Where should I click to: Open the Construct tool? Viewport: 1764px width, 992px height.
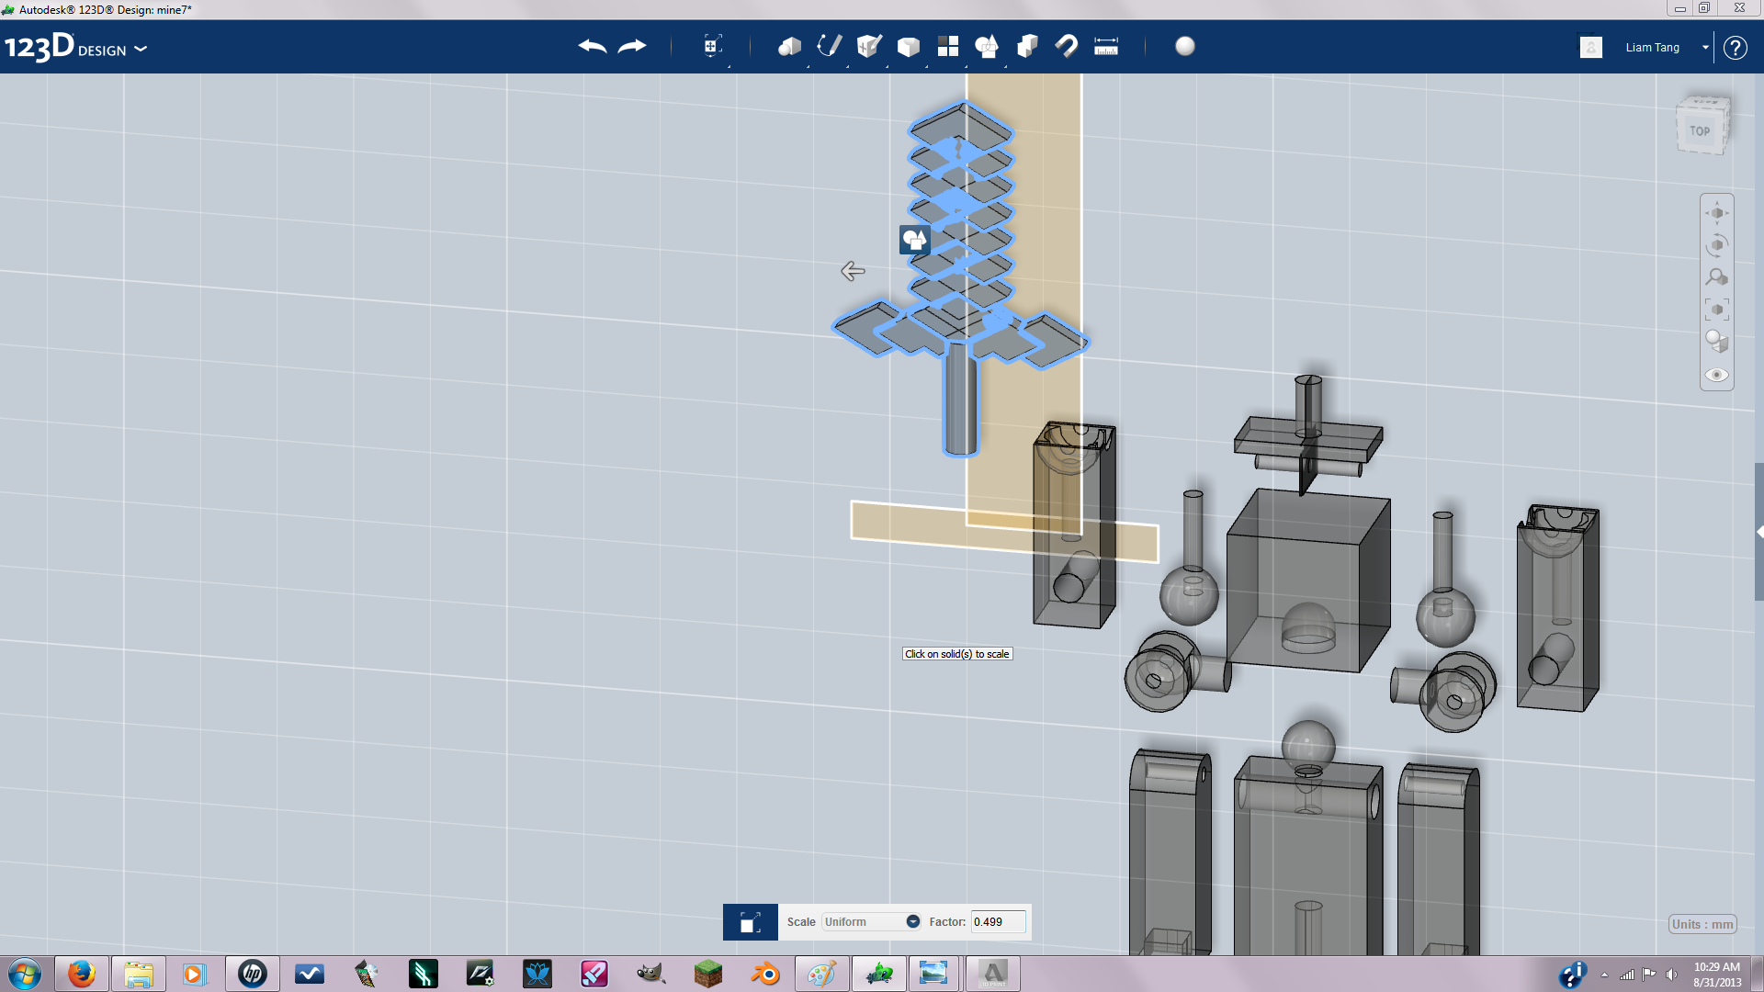pos(868,46)
